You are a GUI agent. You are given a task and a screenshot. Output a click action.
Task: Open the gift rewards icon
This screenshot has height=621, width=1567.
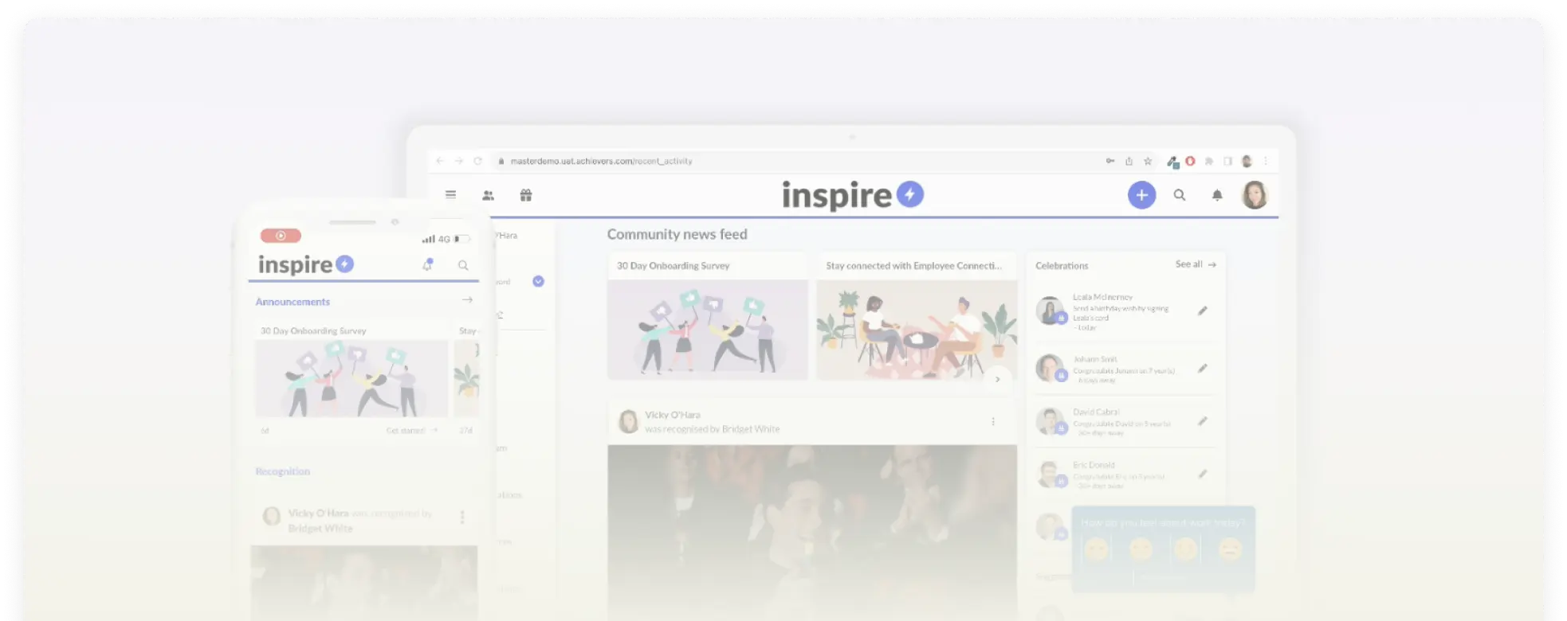526,195
